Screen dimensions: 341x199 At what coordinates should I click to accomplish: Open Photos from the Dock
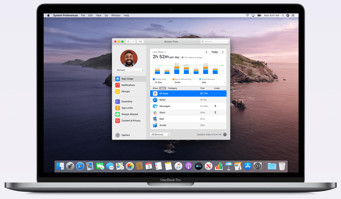point(130,166)
